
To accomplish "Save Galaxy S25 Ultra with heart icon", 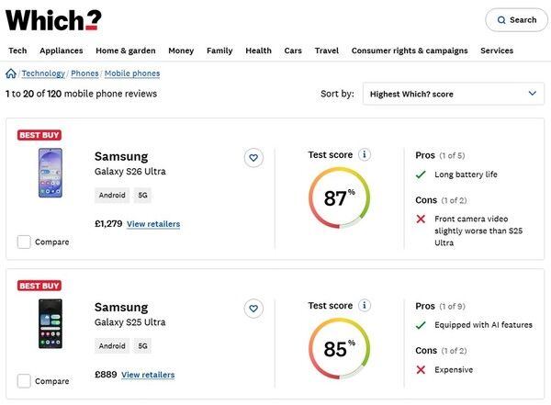I will (x=253, y=308).
